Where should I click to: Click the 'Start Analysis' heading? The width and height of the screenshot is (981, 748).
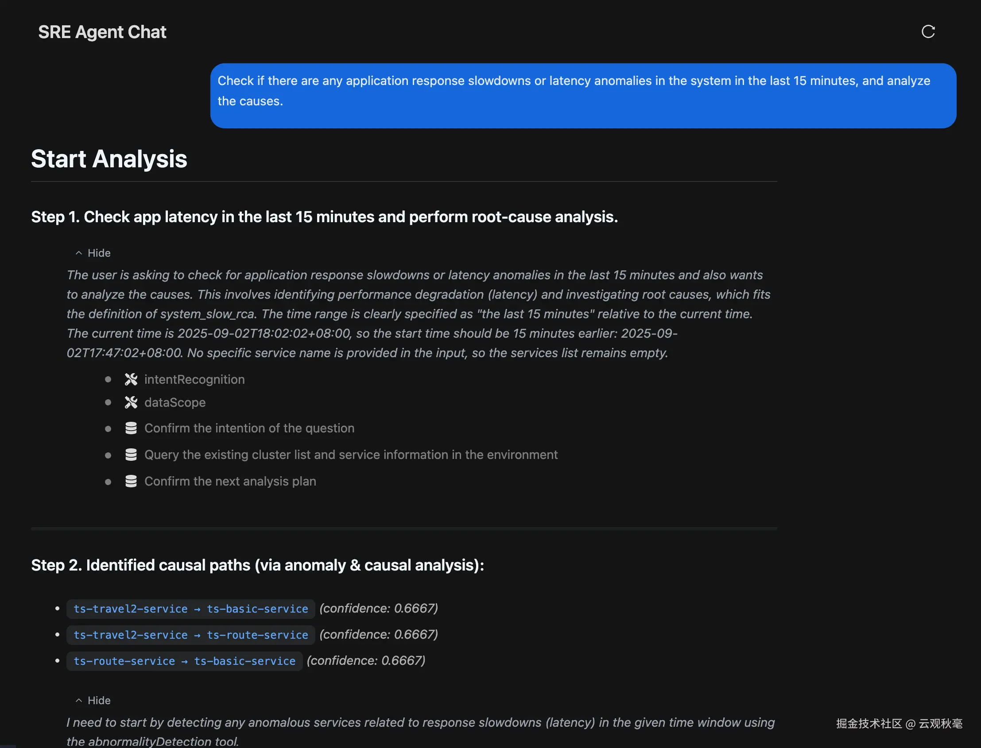coord(109,159)
